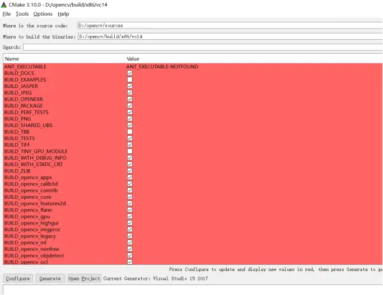Click the Current Generator Visual Studio label
383x295 pixels.
pos(156,278)
